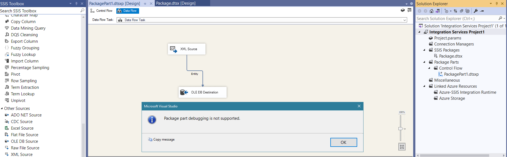
Task: Click the Home icon in Solution Explorer toolbar
Action: click(x=432, y=11)
